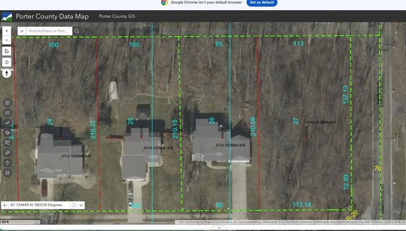Screen dimensions: 406x231
Task: Click the 210.09 dimension label
Action: point(253,127)
